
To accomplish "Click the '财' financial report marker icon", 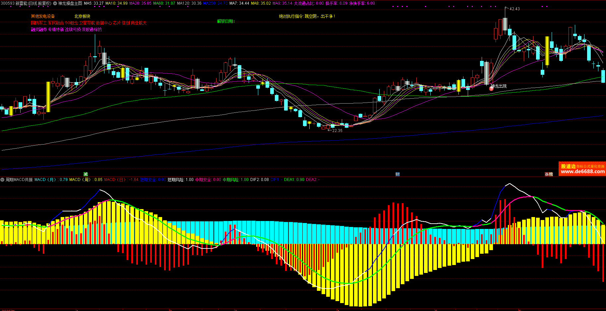I will click(x=397, y=174).
